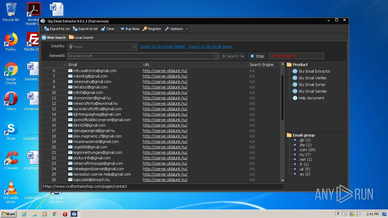Image resolution: width=388 pixels, height=218 pixels.
Task: Click the Email group folder icon
Action: pyautogui.click(x=289, y=135)
